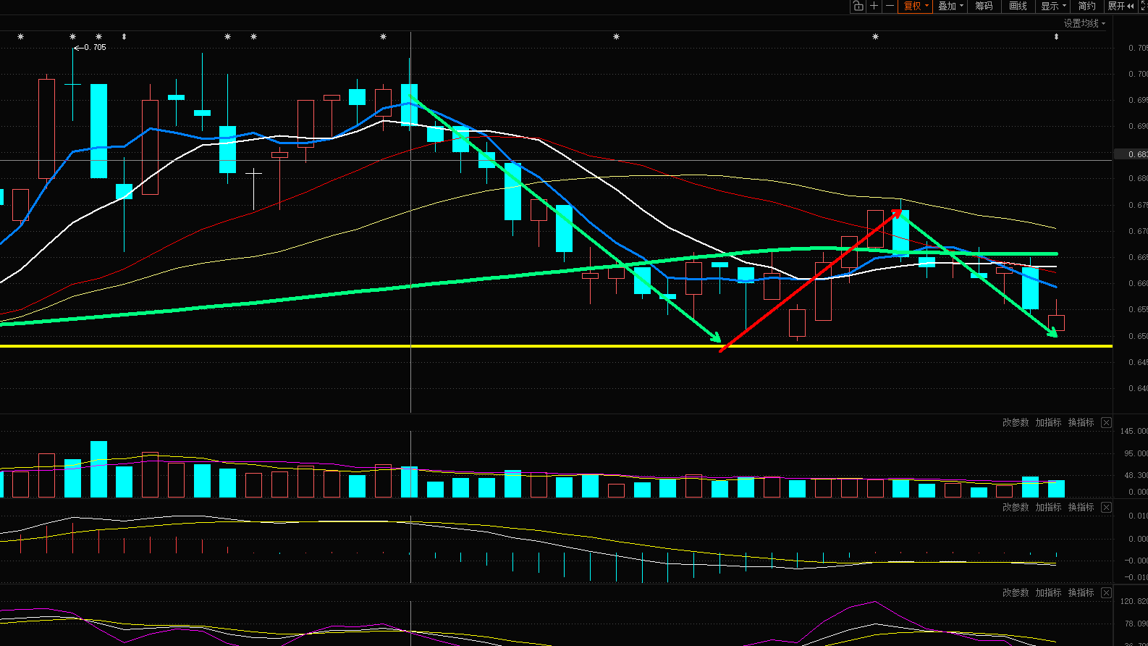Image resolution: width=1148 pixels, height=646 pixels.
Task: Click the 78.09 value on bottom indicator axis
Action: click(x=1136, y=623)
